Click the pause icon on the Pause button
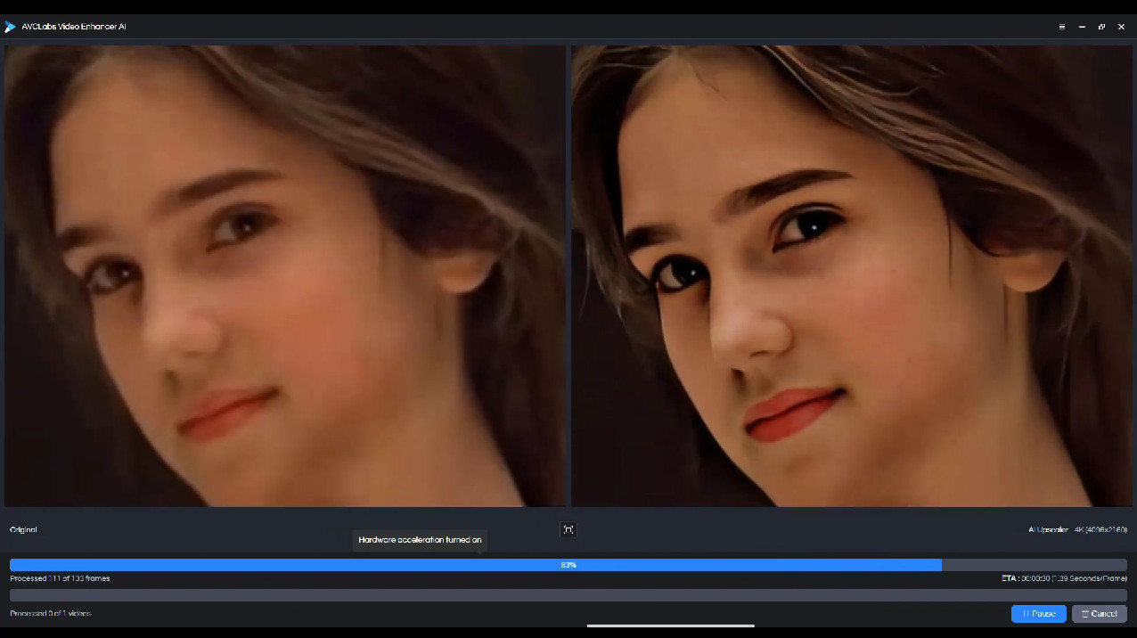The image size is (1137, 638). click(x=1027, y=613)
